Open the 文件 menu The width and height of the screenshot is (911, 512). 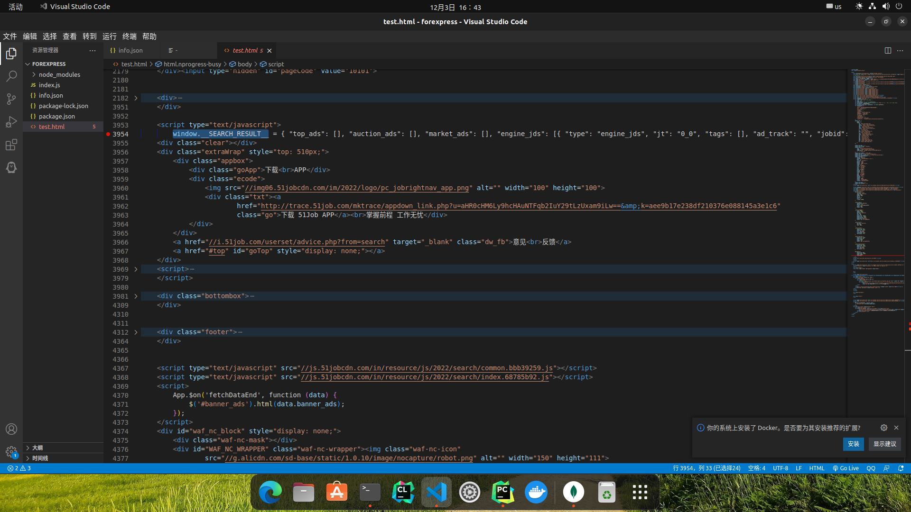10,37
